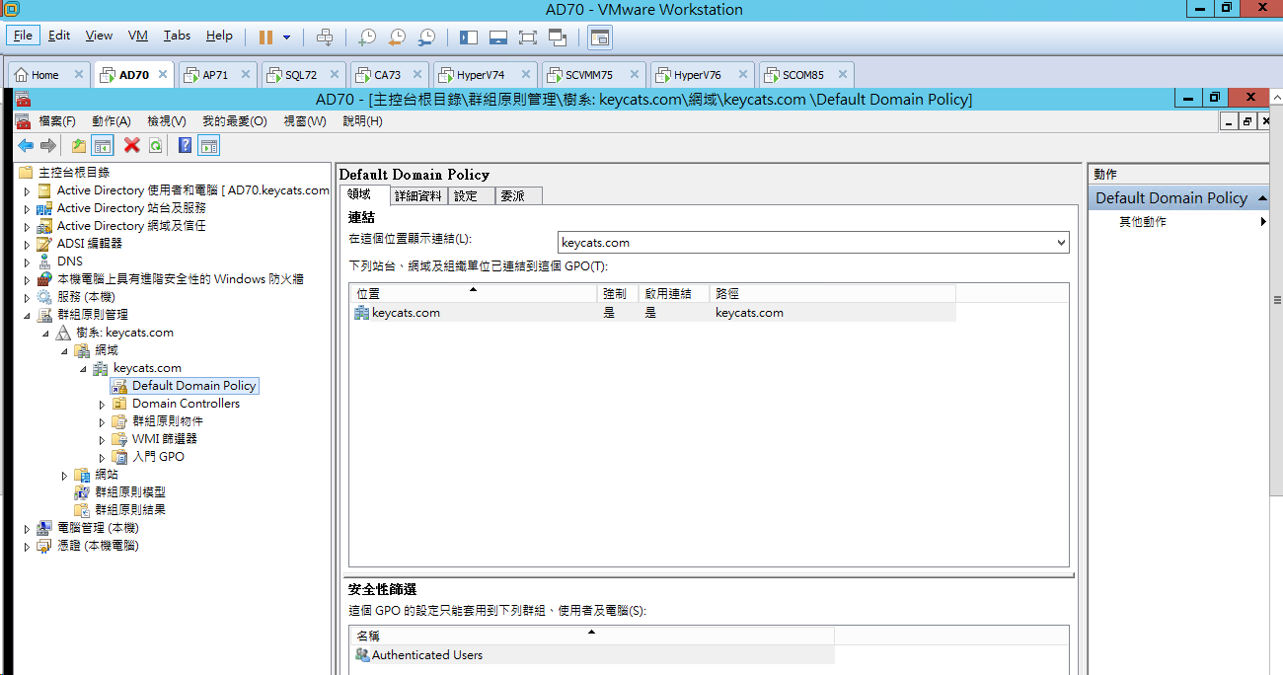Screen dimensions: 1283x675
Task: Switch to the 設定 tab
Action: point(470,195)
